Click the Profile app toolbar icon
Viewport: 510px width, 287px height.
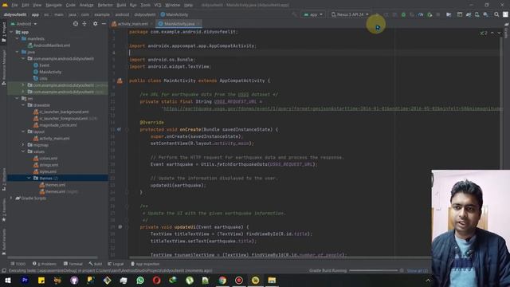point(421,14)
